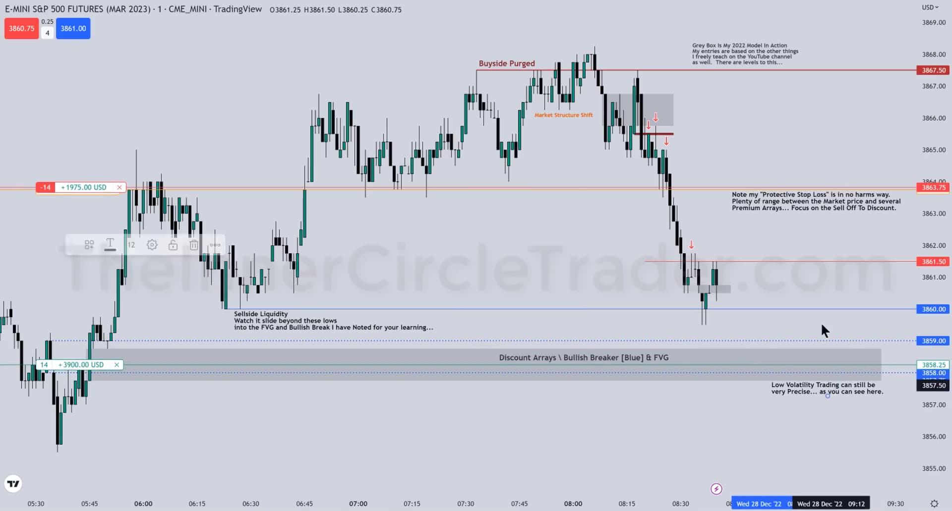This screenshot has width=952, height=511.
Task: Click the 3857.50 crosshair price label
Action: 933,385
